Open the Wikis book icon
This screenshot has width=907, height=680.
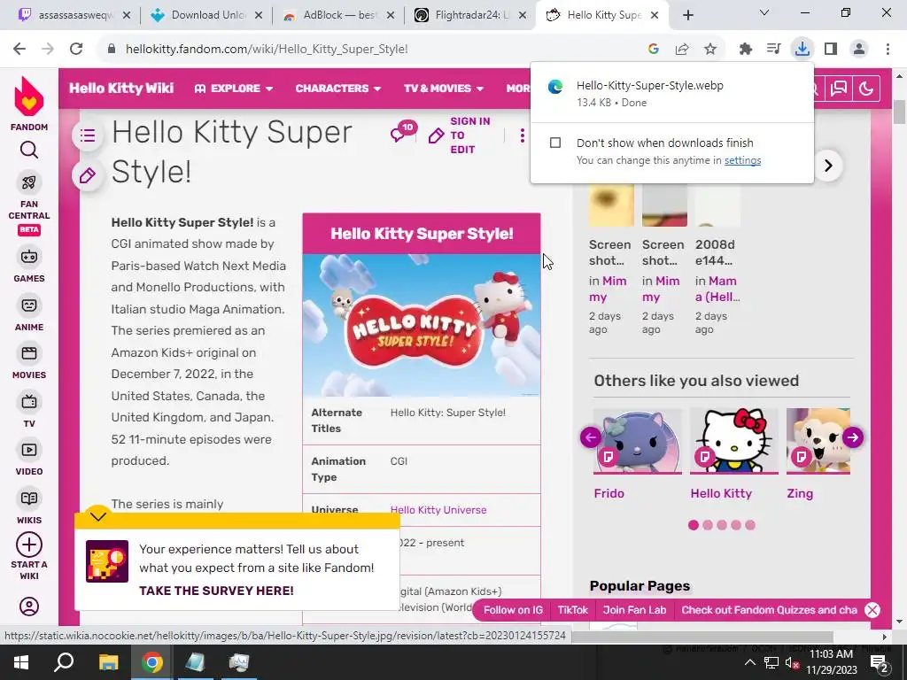29,498
